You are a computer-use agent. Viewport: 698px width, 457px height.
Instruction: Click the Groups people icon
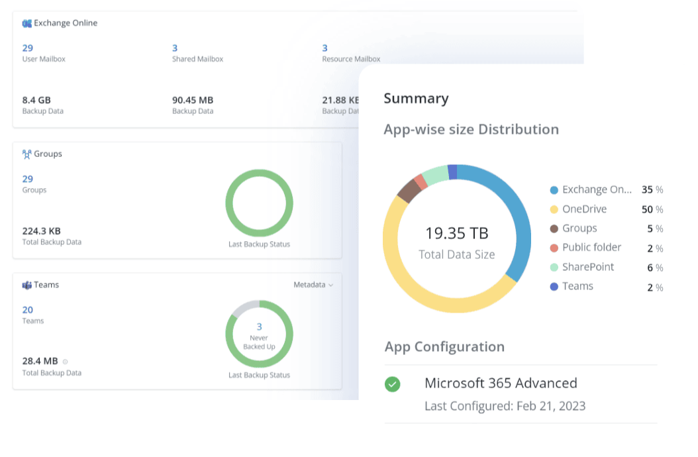(26, 154)
